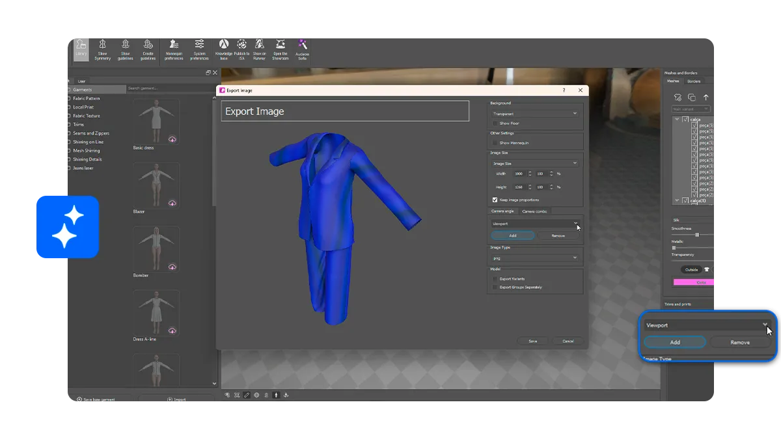Uncheck the top calça mesh group checkbox
The image size is (781, 439).
click(x=685, y=120)
